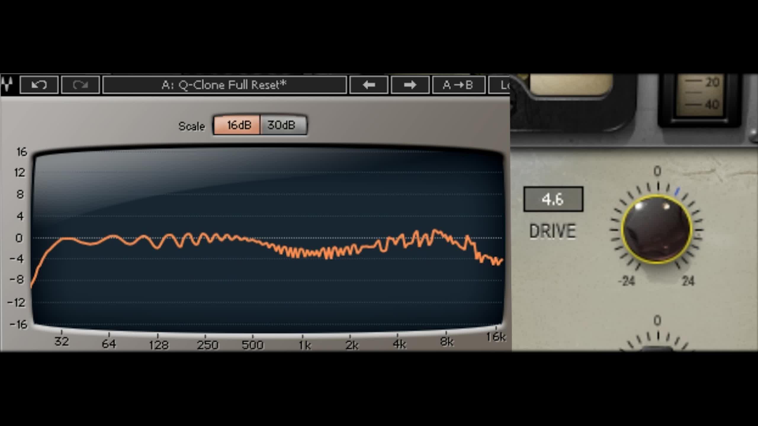Copy setup A to B
The image size is (758, 426).
tap(458, 85)
